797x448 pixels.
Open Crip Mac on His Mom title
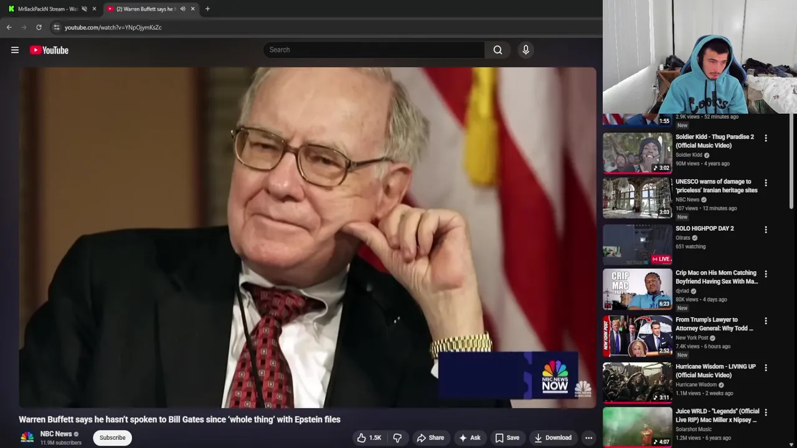tap(717, 277)
